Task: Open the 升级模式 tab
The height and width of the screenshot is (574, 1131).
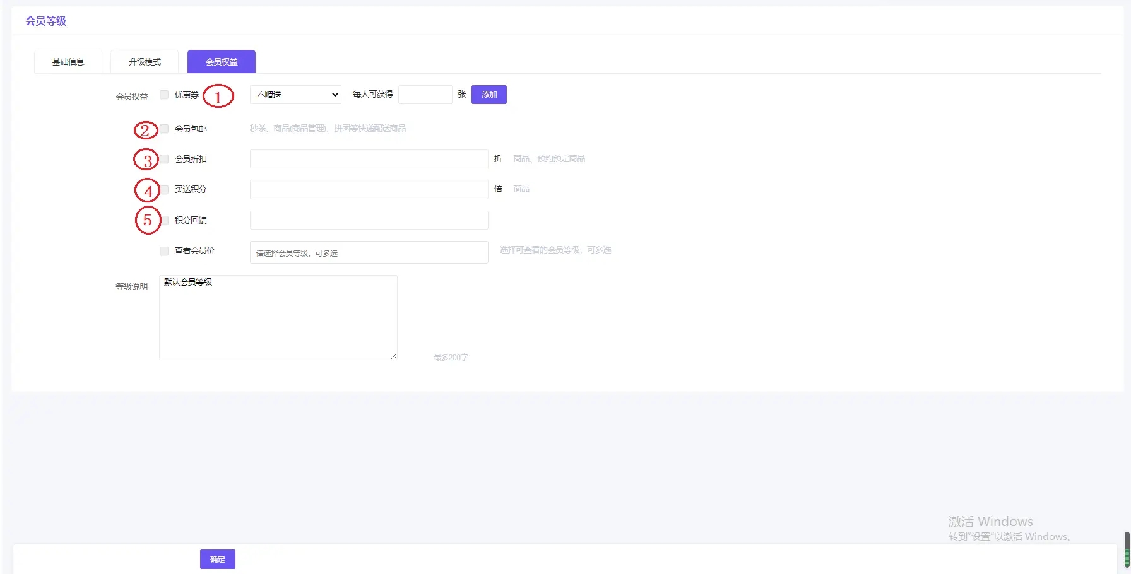Action: point(145,62)
